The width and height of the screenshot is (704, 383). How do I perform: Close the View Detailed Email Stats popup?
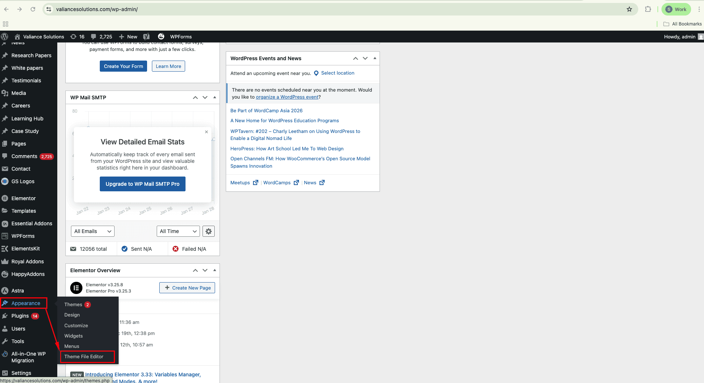click(x=207, y=132)
